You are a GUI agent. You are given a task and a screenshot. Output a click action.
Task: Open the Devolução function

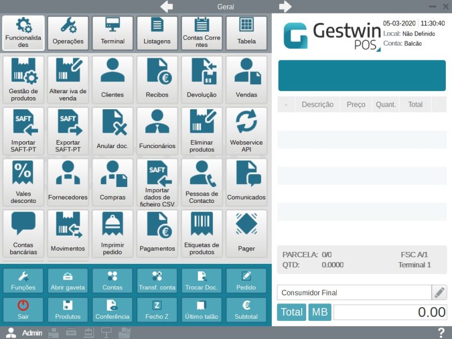tap(202, 80)
